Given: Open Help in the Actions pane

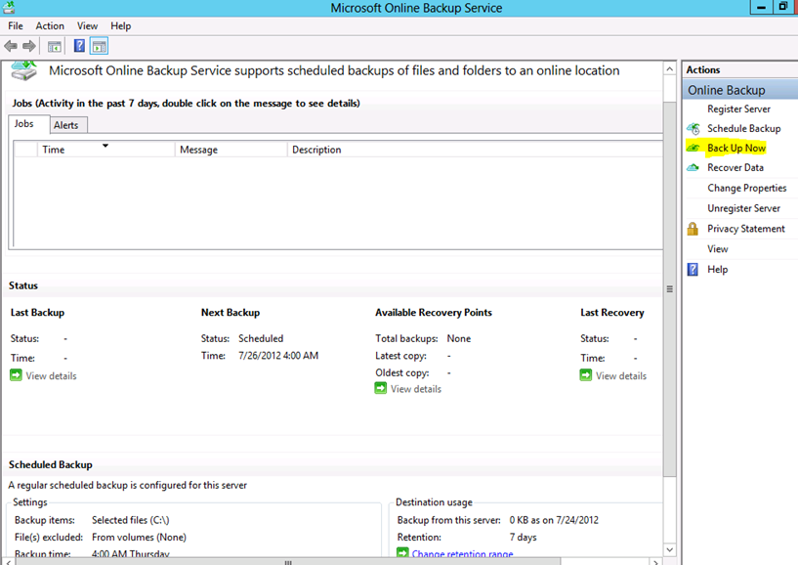Looking at the screenshot, I should click(717, 270).
